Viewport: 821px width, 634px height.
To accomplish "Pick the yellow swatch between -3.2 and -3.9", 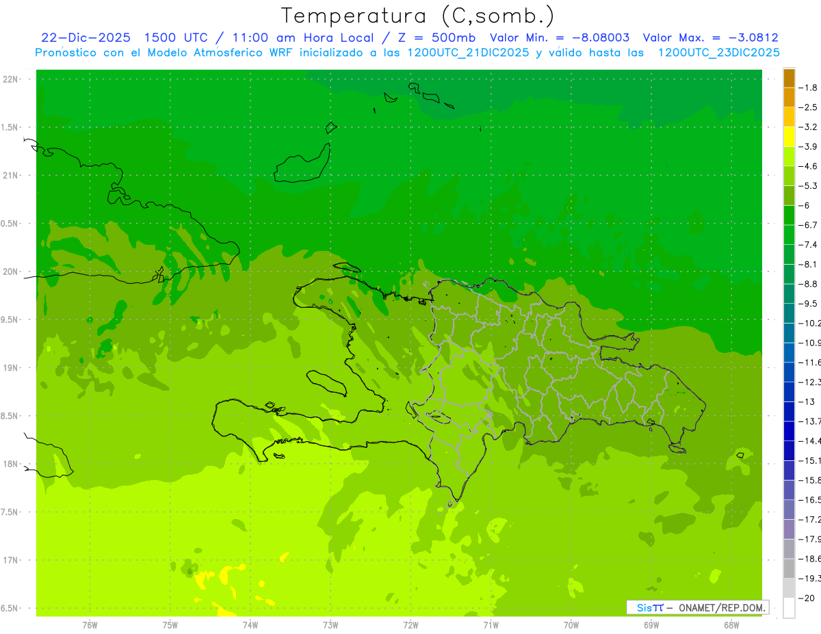I will [x=789, y=137].
